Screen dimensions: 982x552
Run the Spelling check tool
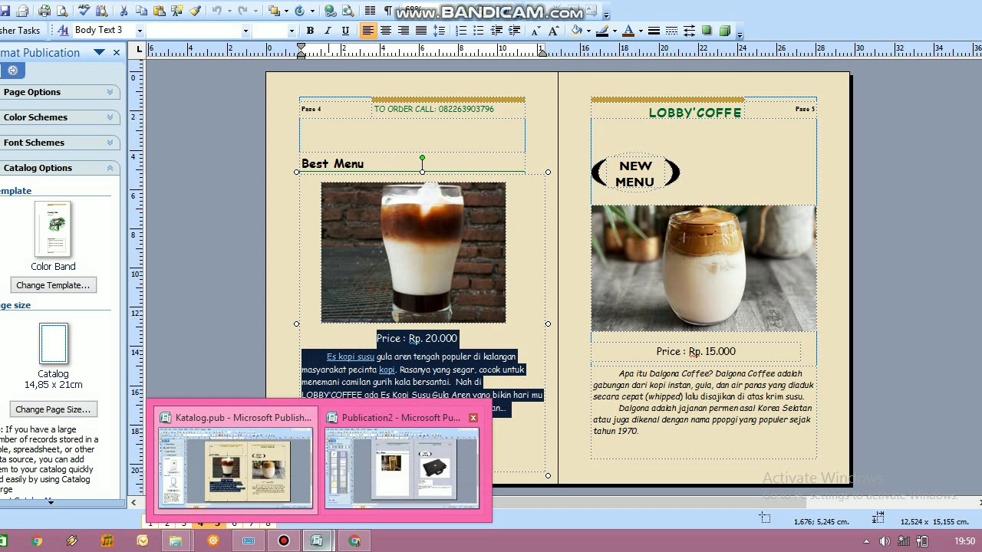pos(84,11)
